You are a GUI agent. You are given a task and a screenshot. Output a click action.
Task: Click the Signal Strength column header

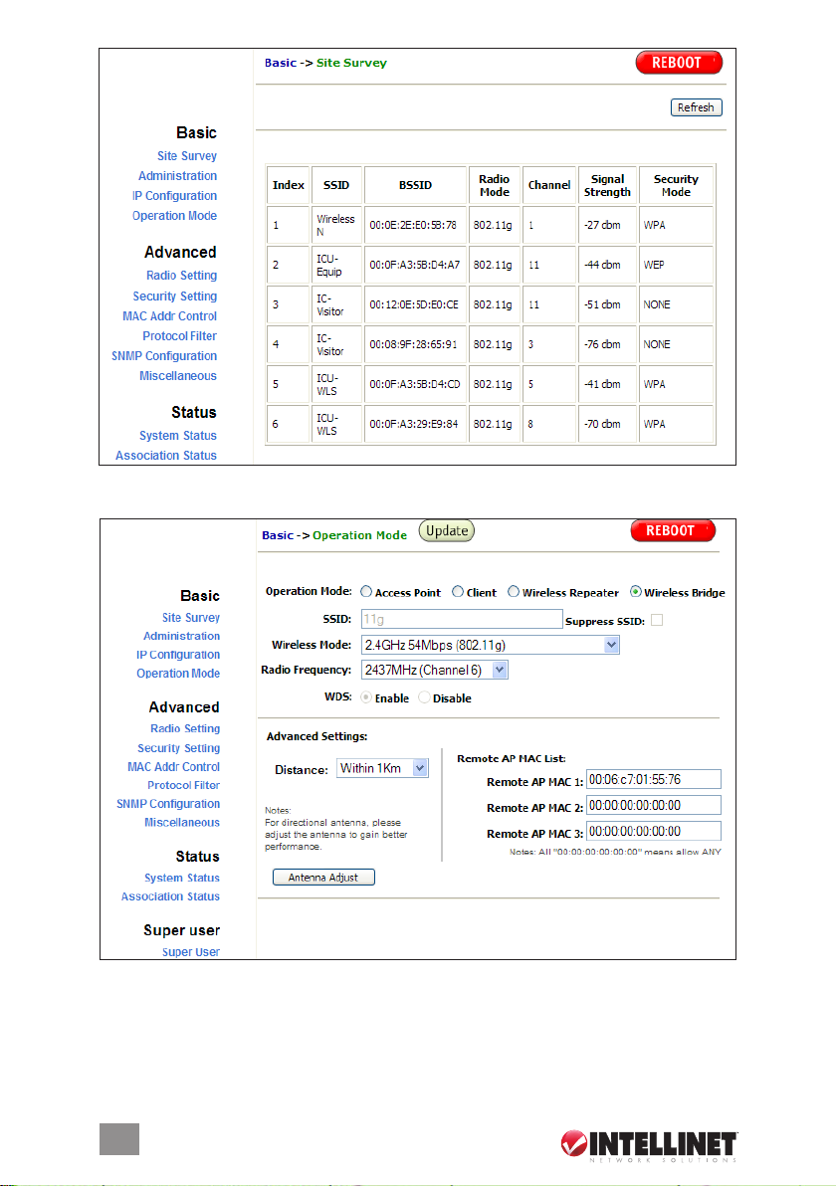607,185
